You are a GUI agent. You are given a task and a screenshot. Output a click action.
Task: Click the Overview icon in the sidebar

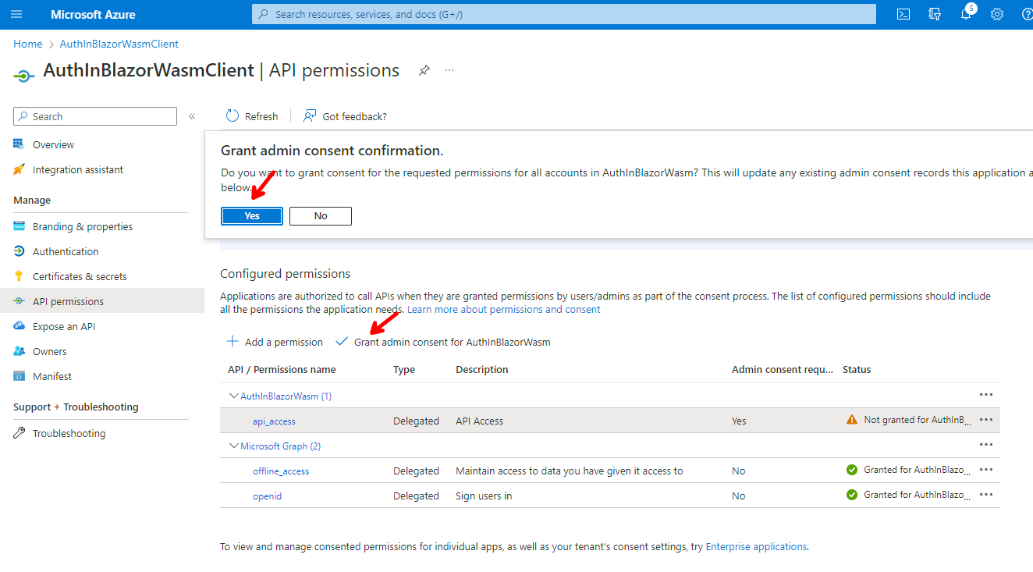tap(20, 144)
